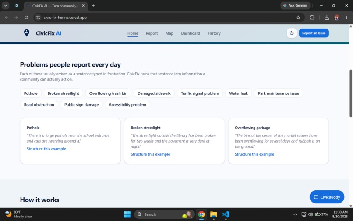Open the weather widget showing 83°F

18,214
